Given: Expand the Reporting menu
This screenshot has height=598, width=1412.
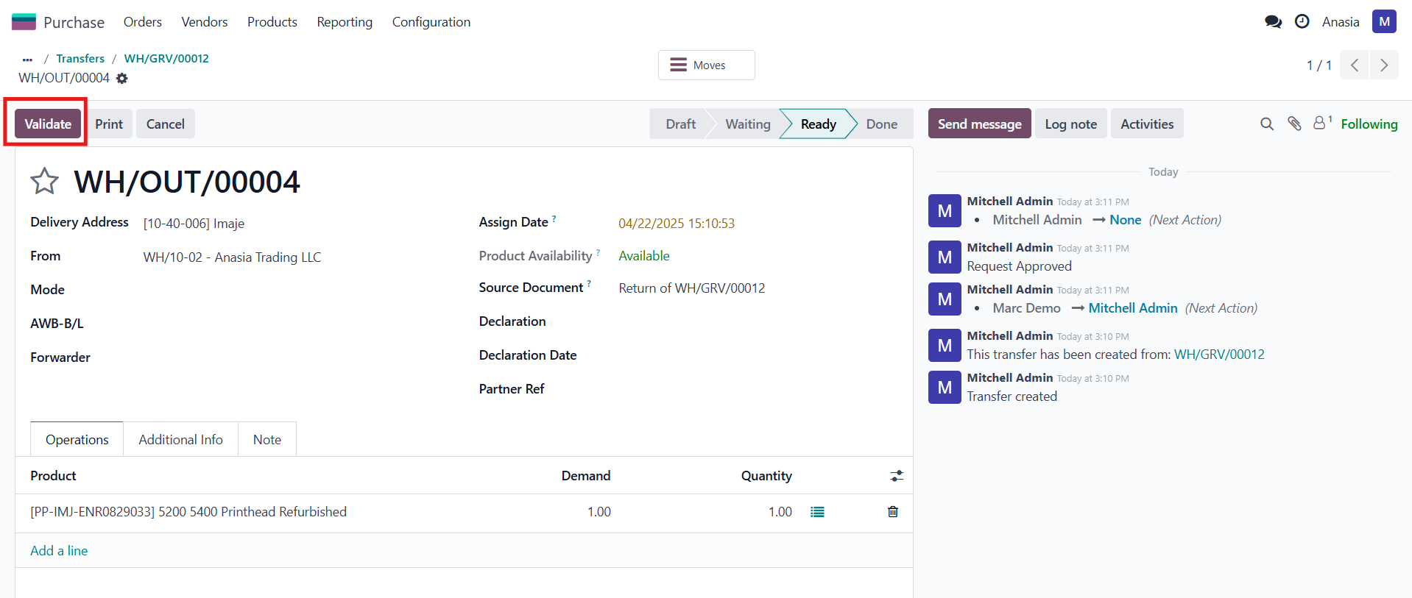Looking at the screenshot, I should pos(345,22).
